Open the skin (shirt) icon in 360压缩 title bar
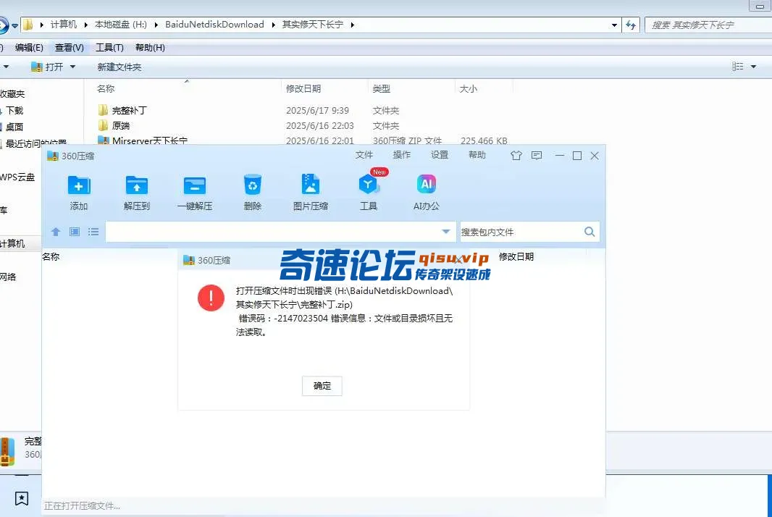This screenshot has height=517, width=772. pyautogui.click(x=516, y=156)
